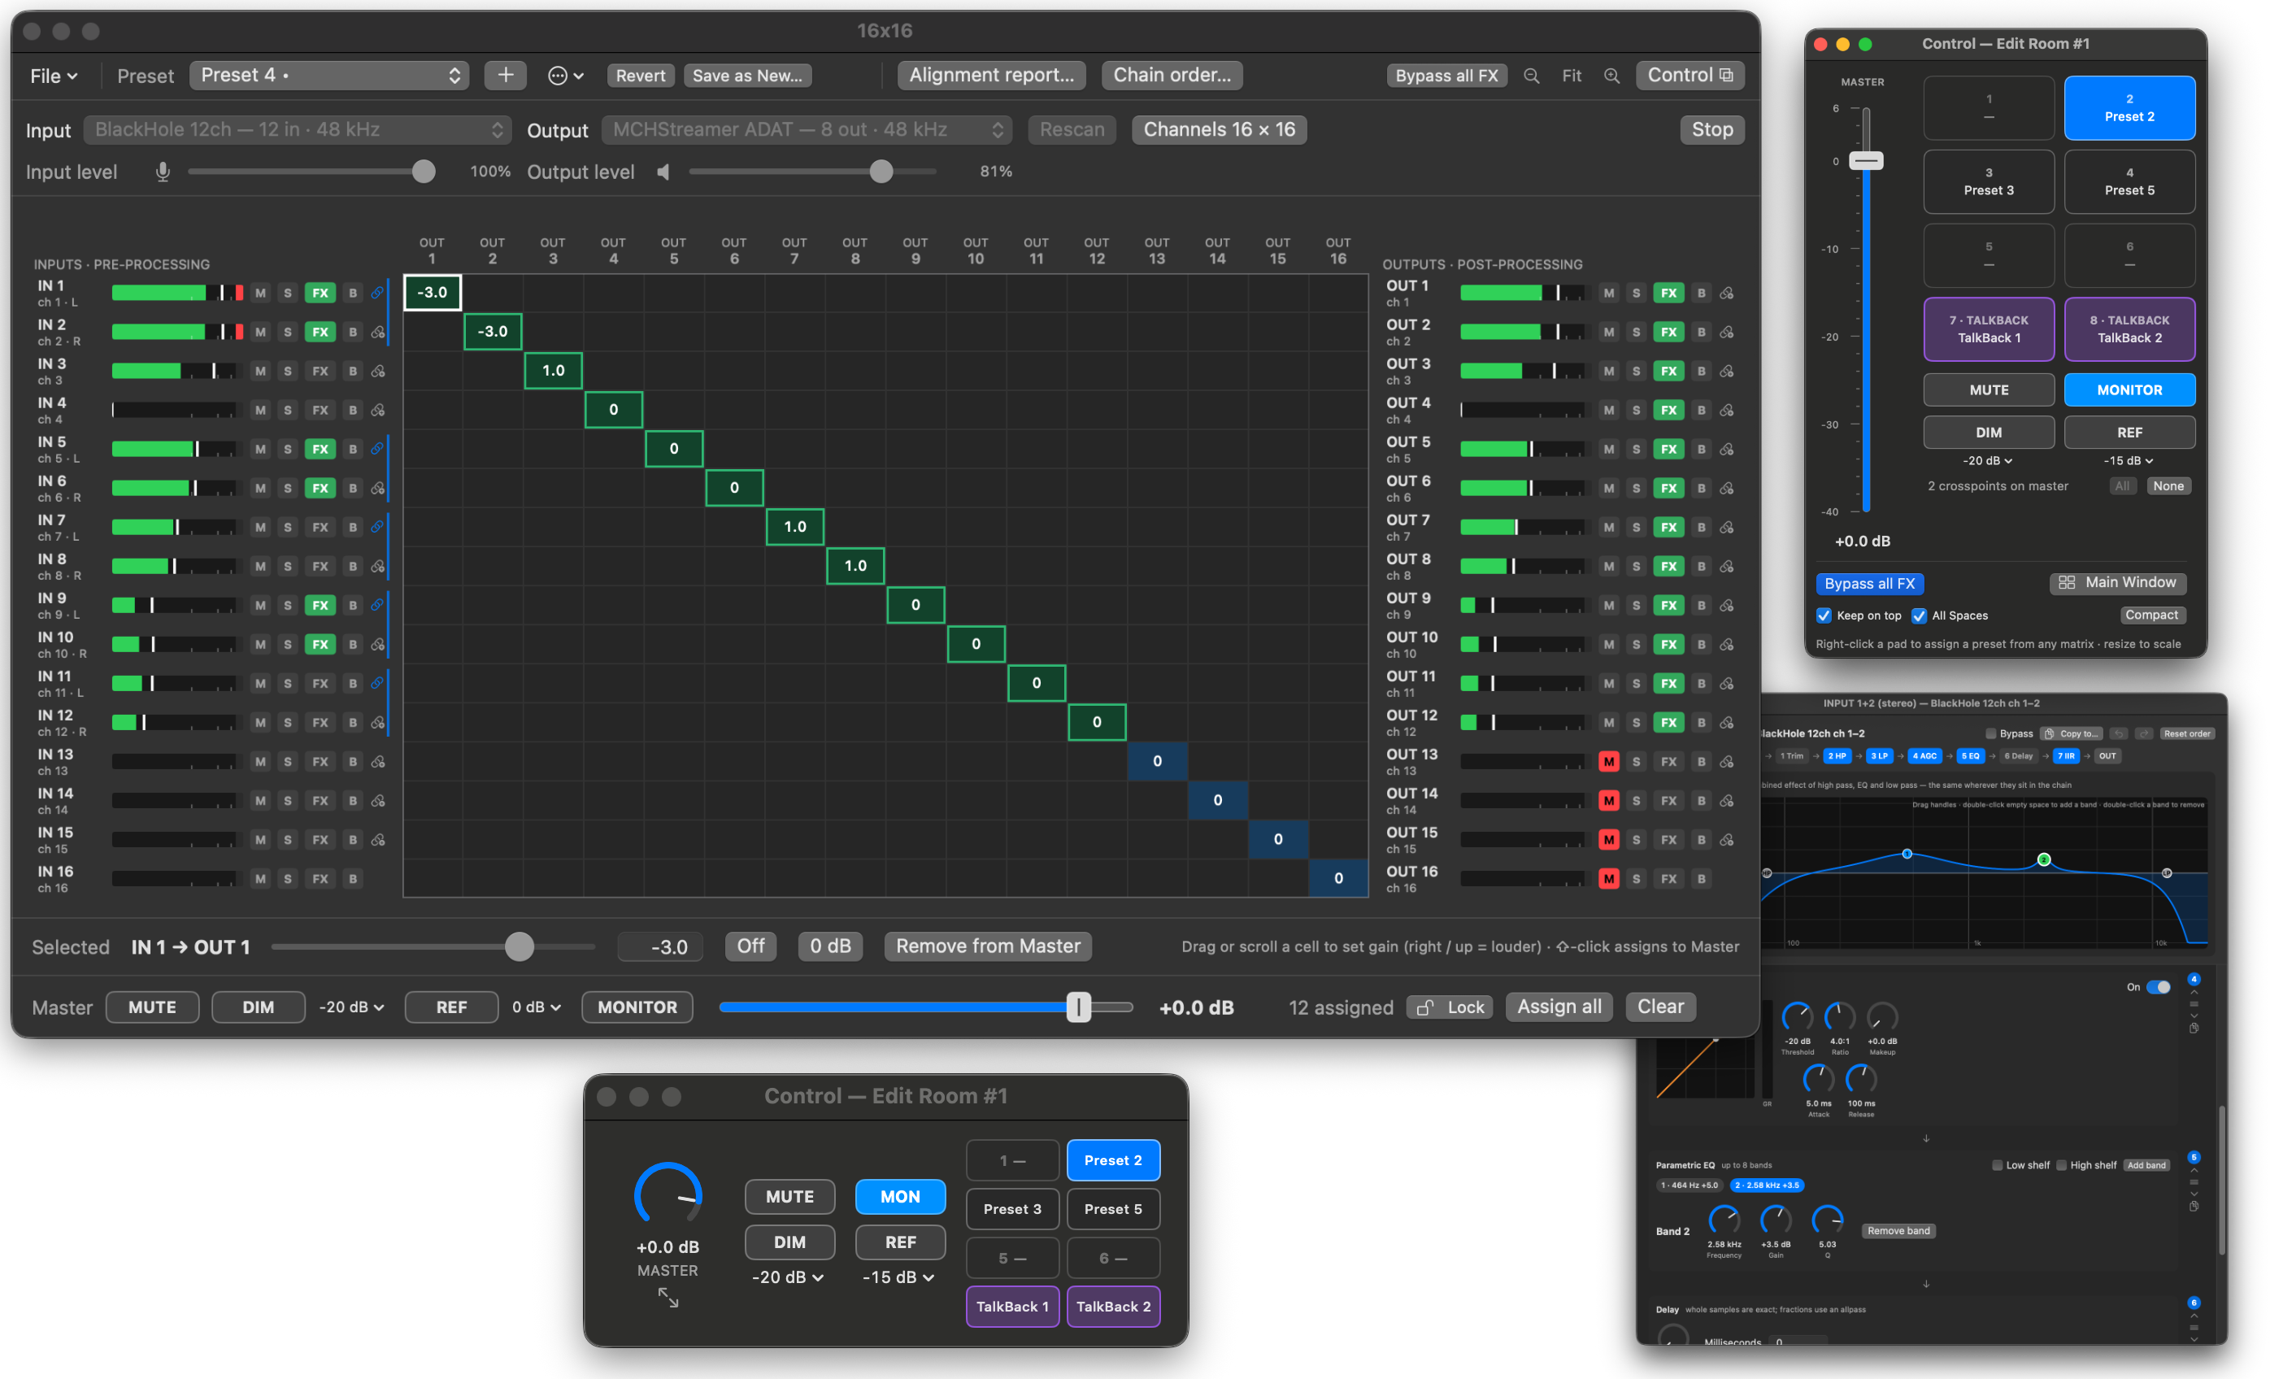2270x1379 pixels.
Task: Click the Chain order... button
Action: pos(1172,76)
